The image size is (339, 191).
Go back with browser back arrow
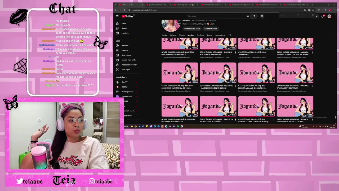point(116,10)
